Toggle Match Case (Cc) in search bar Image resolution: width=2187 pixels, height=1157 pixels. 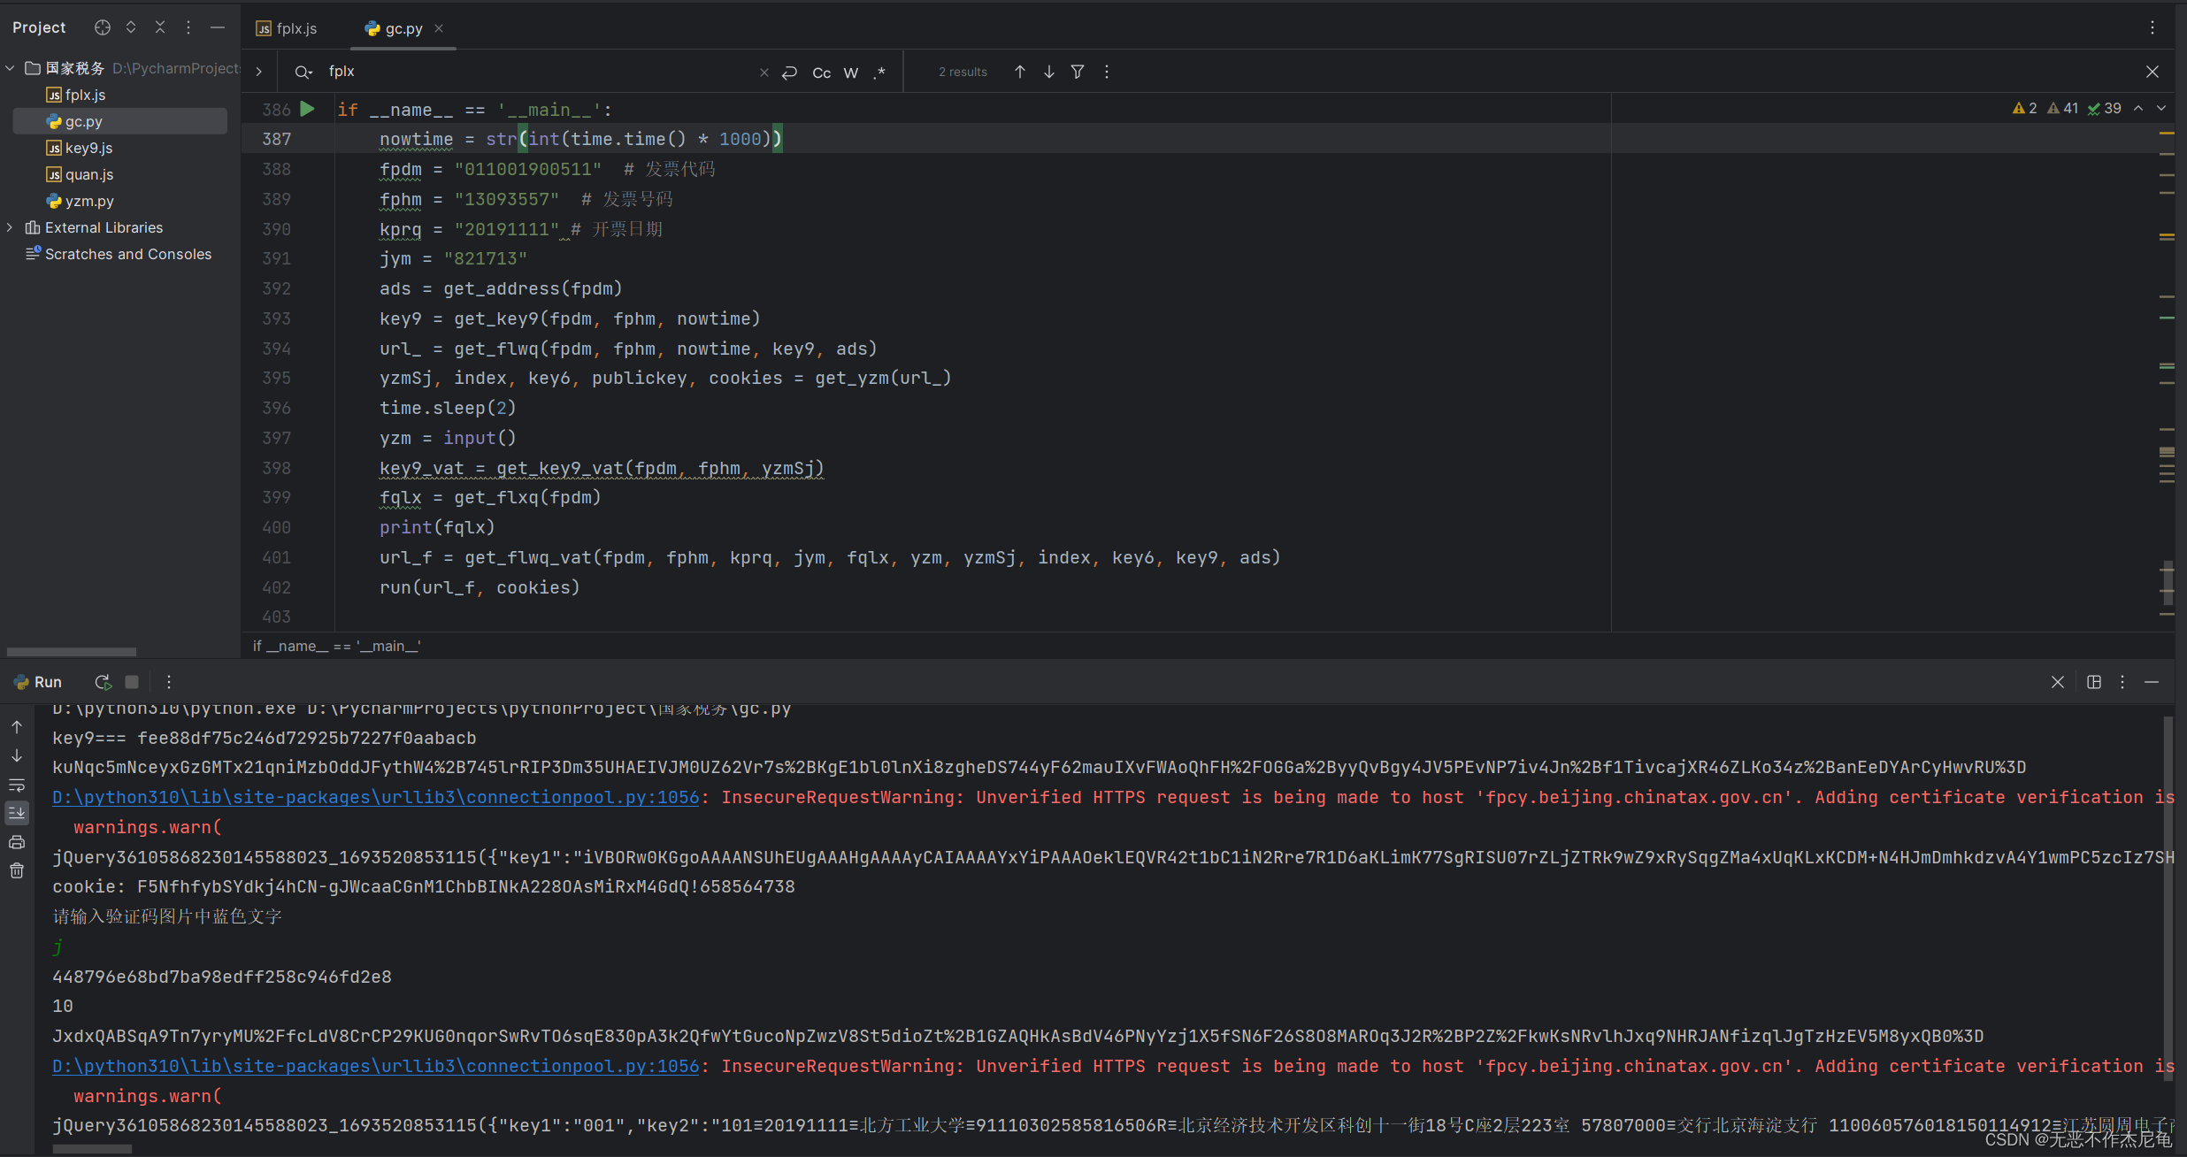pos(821,73)
